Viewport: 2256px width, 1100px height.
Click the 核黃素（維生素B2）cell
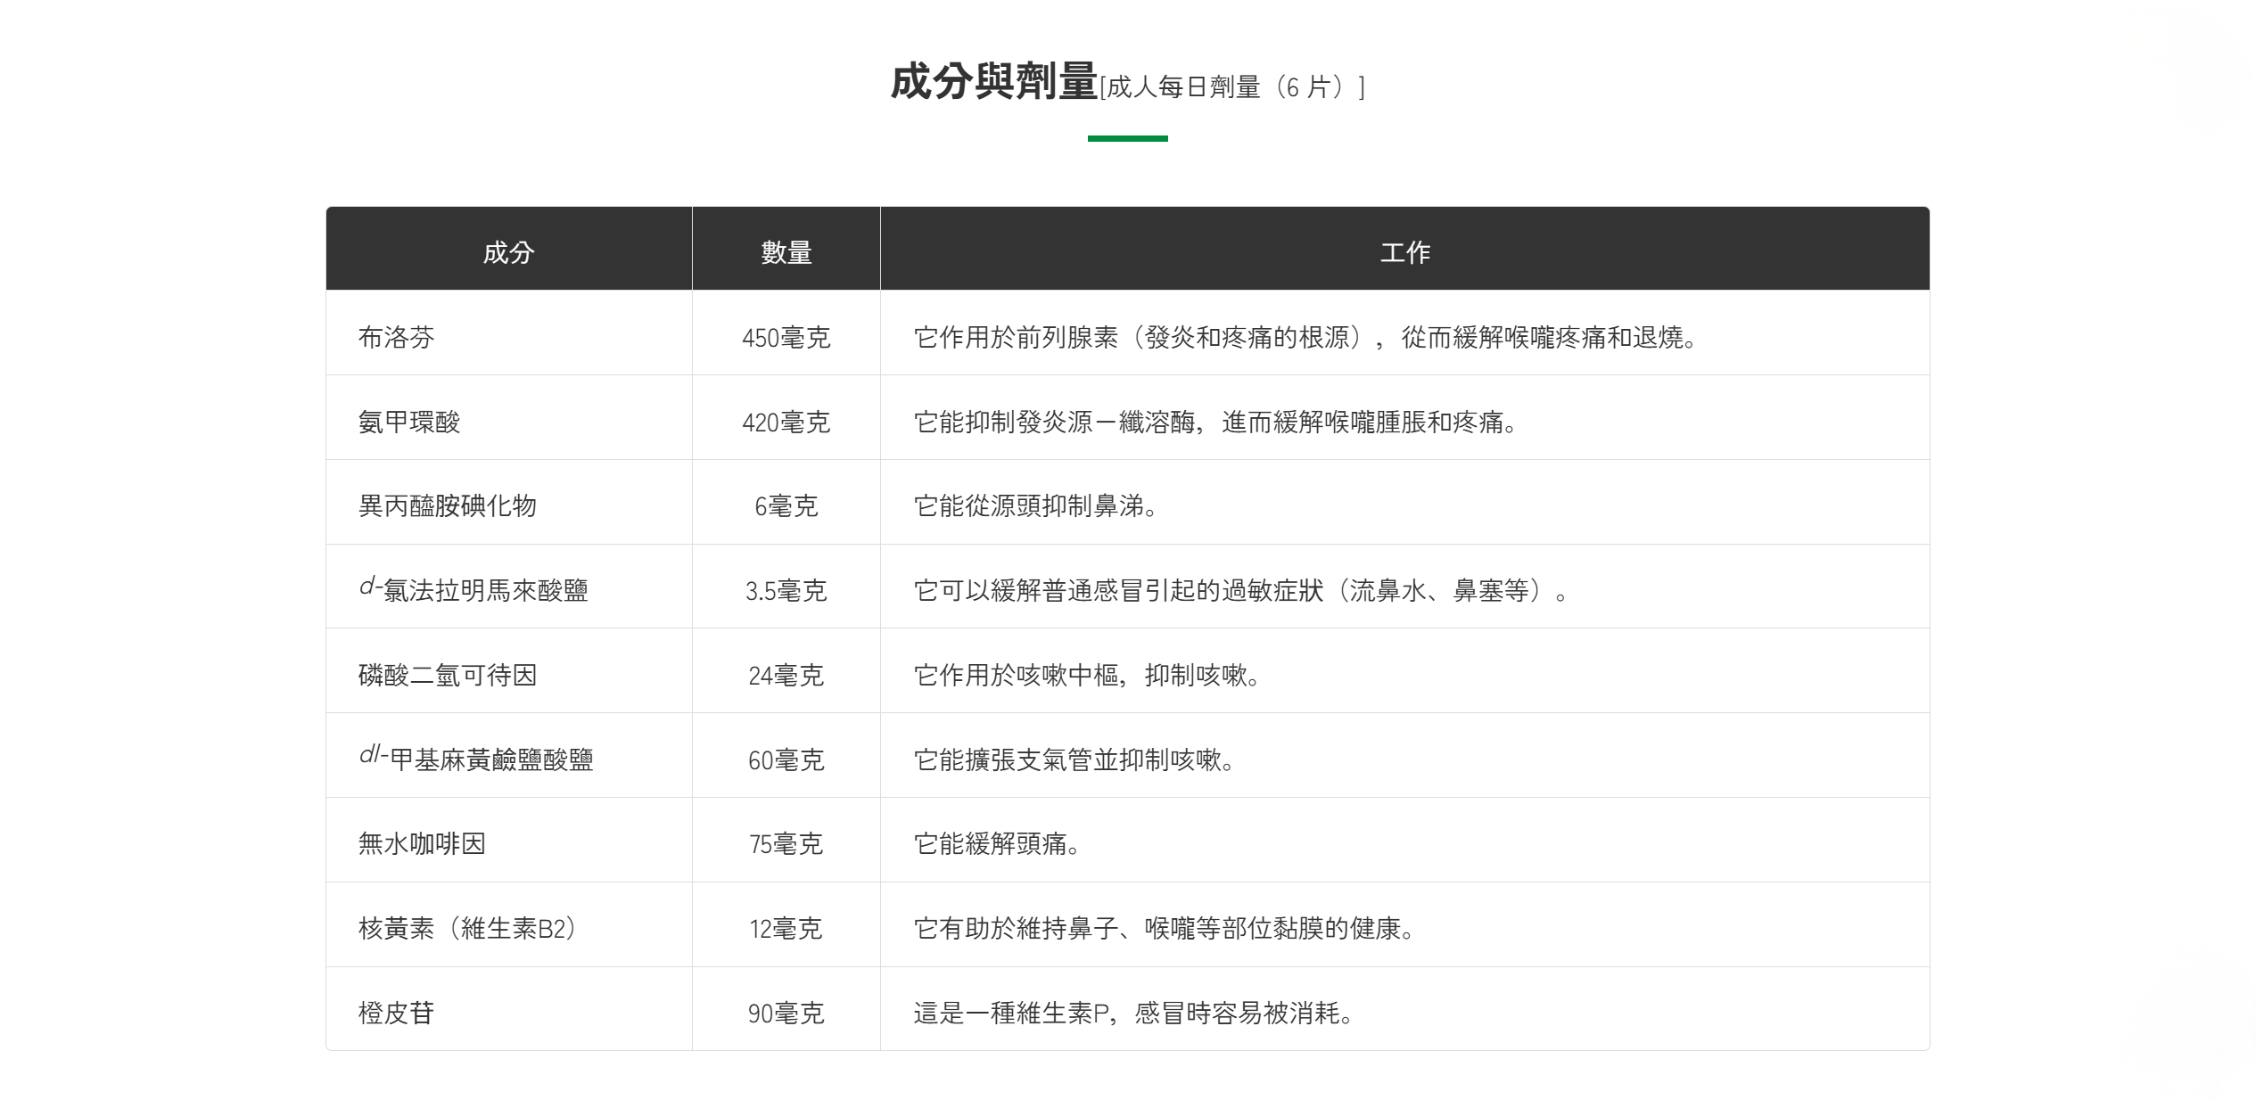[468, 928]
